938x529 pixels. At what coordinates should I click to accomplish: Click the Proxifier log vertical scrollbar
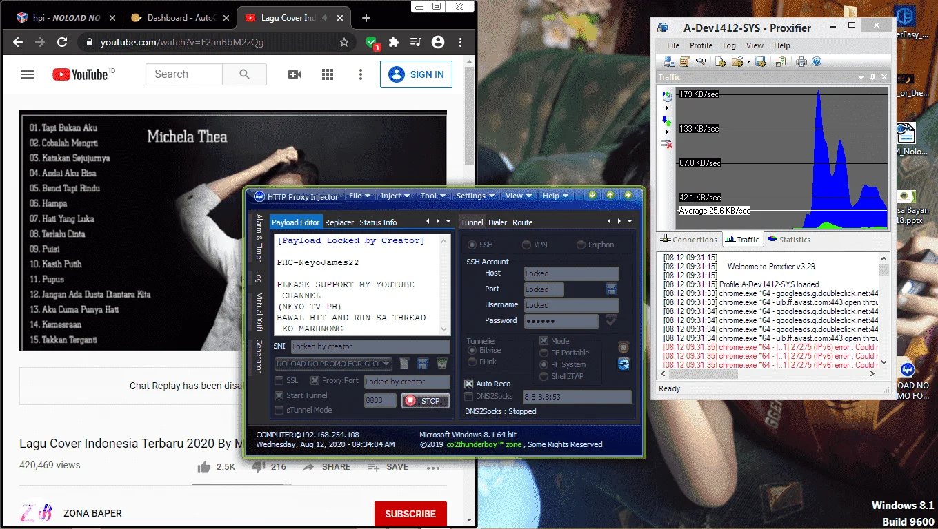tap(884, 310)
